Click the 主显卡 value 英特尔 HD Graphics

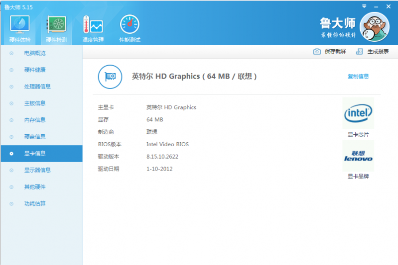[x=171, y=107]
